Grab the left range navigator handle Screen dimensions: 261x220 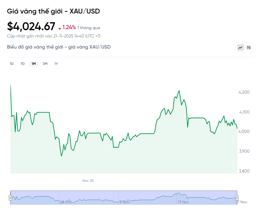(x=10, y=197)
